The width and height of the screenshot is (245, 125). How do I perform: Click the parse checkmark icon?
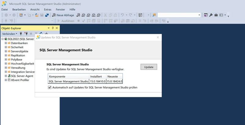(x=83, y=21)
